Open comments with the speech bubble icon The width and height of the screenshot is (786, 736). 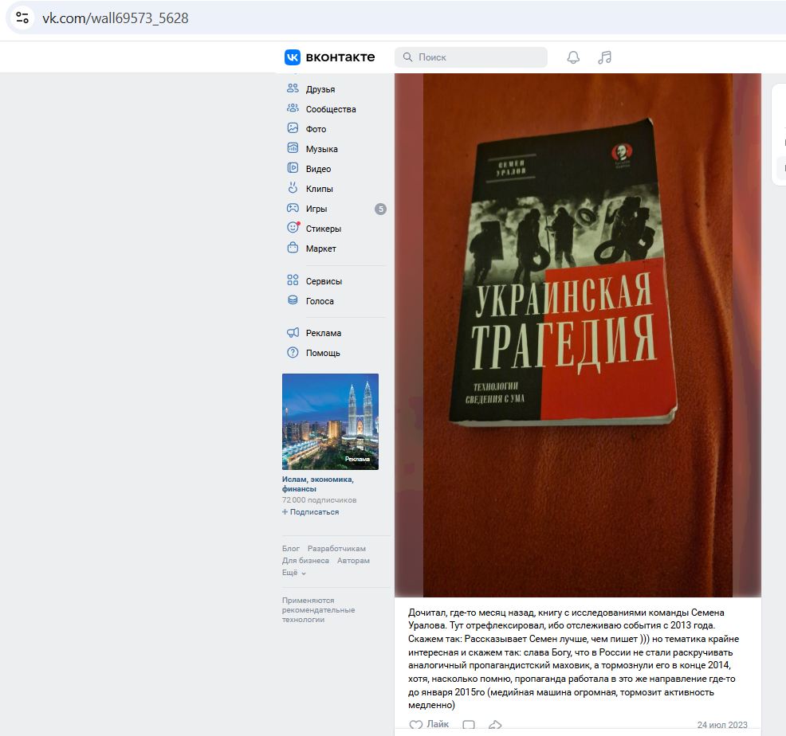click(468, 724)
